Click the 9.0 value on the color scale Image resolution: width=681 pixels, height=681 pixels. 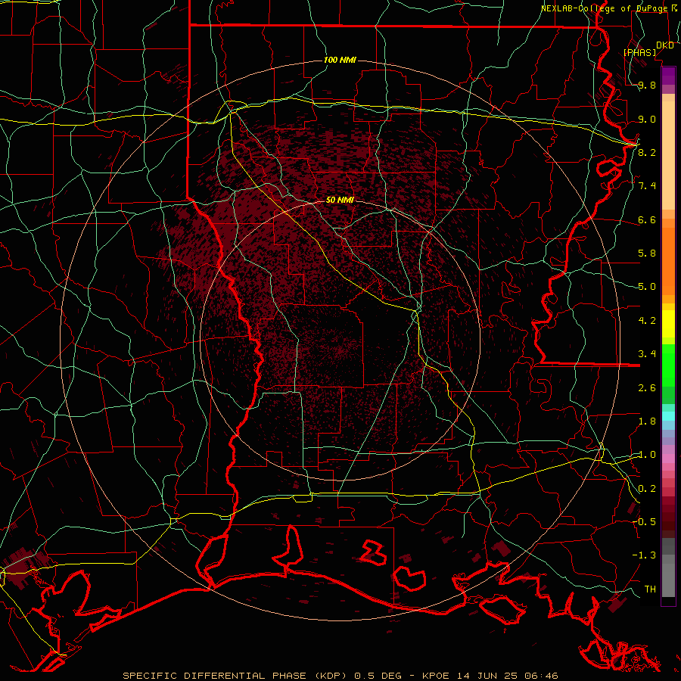tap(647, 119)
